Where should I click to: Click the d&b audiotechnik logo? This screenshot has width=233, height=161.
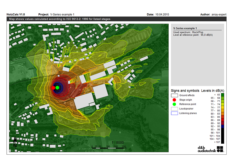[211, 149]
